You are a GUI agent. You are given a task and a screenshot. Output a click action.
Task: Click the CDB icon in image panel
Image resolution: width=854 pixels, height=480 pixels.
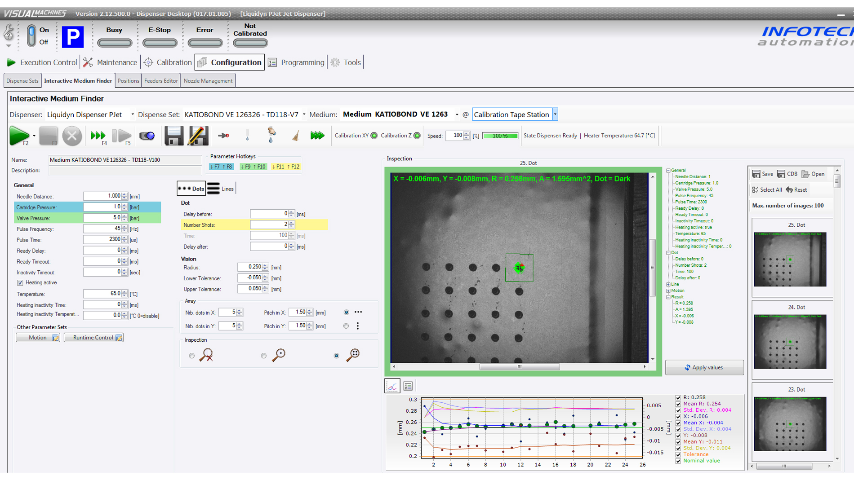787,174
